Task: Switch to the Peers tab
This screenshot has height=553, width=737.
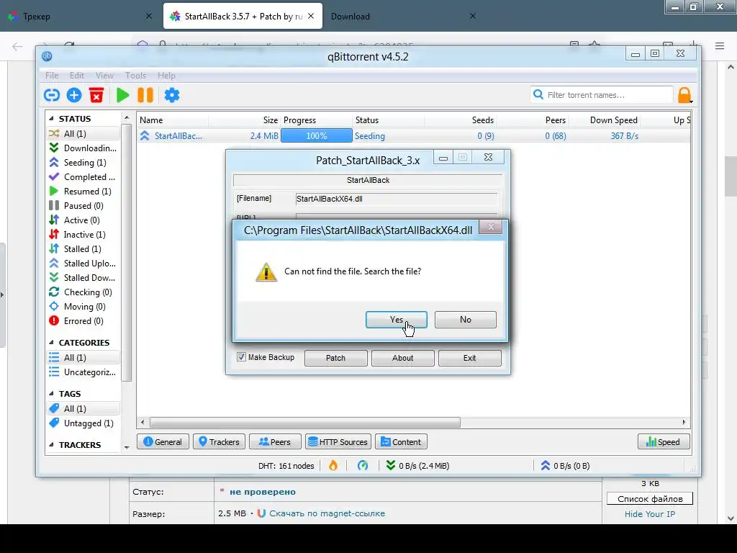Action: pos(275,441)
